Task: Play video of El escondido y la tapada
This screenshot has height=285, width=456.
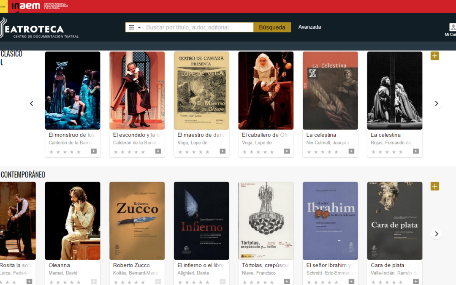Action: click(158, 151)
